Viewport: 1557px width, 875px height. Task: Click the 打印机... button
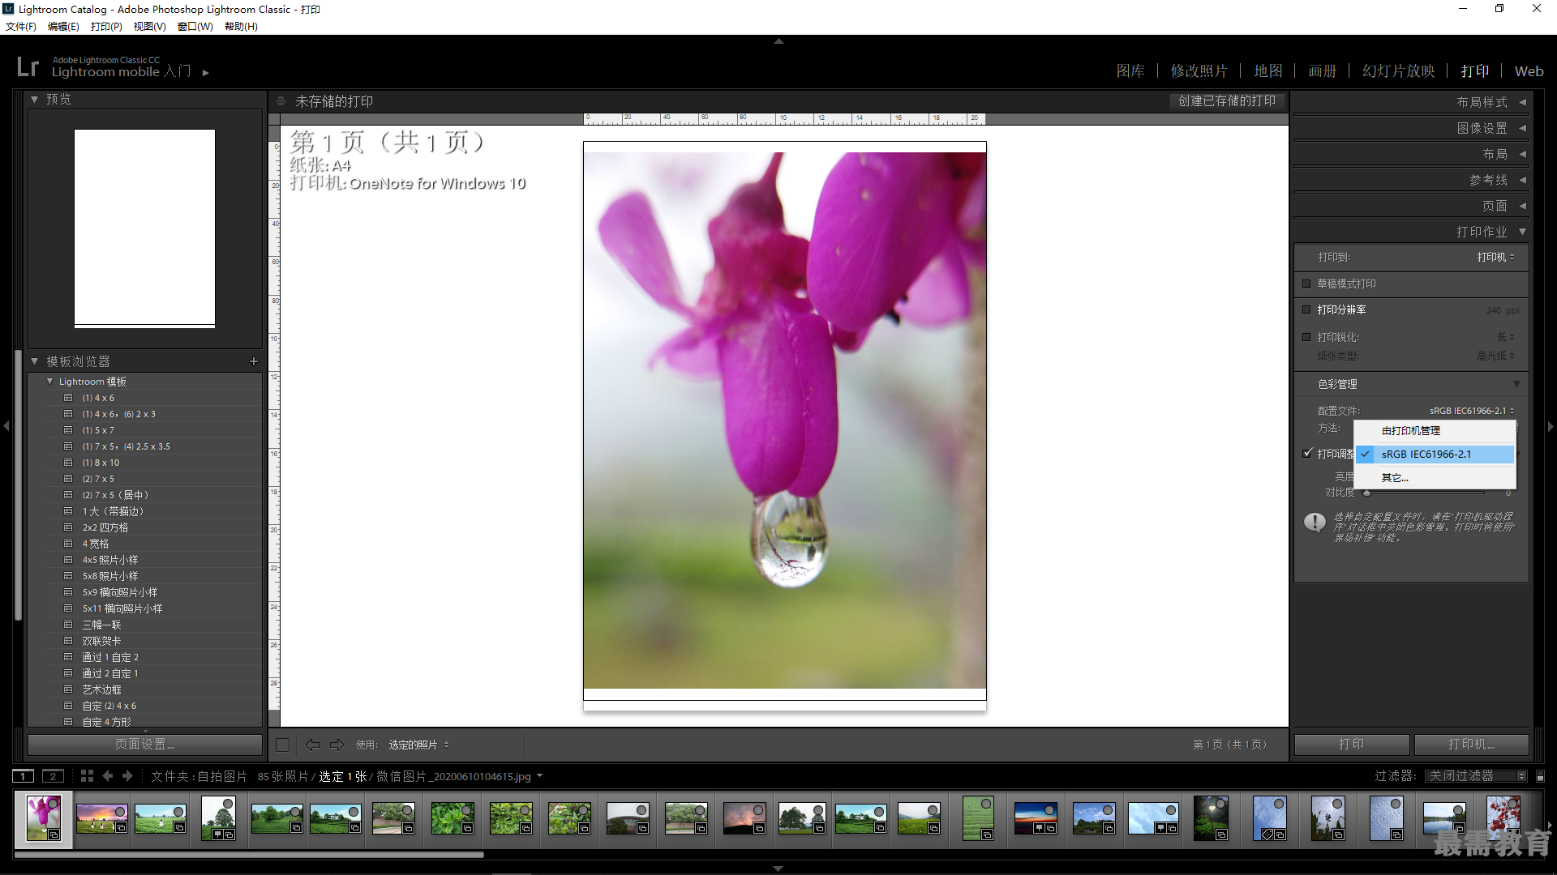1472,745
